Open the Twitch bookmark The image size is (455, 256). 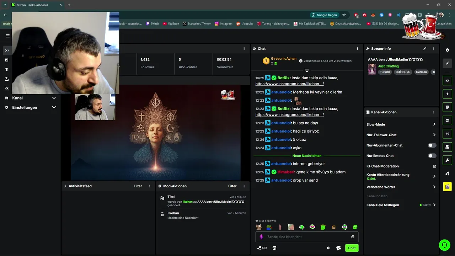click(152, 24)
